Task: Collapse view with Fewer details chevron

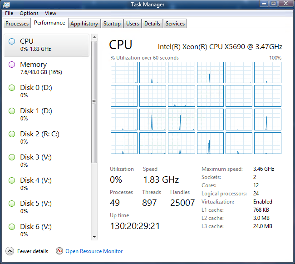Action: coord(10,251)
